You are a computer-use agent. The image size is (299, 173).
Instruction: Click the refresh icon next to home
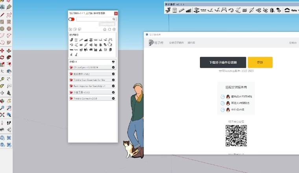109,29
